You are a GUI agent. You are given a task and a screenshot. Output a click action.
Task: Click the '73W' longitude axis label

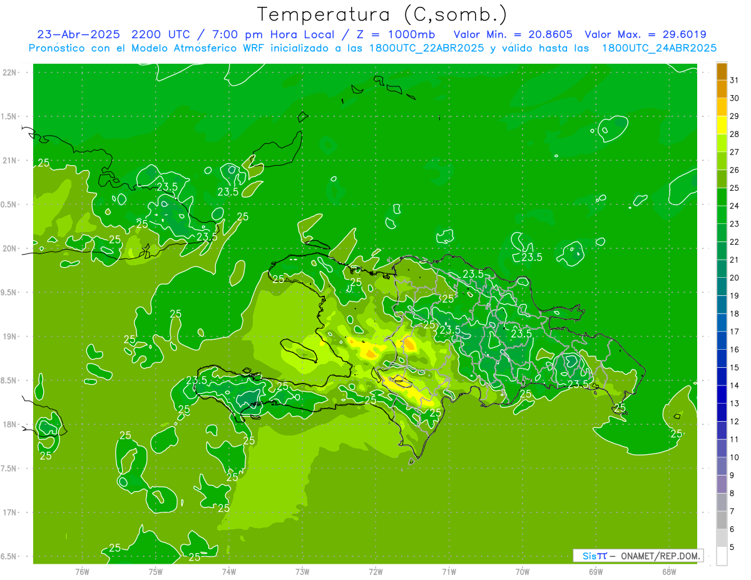point(302,571)
